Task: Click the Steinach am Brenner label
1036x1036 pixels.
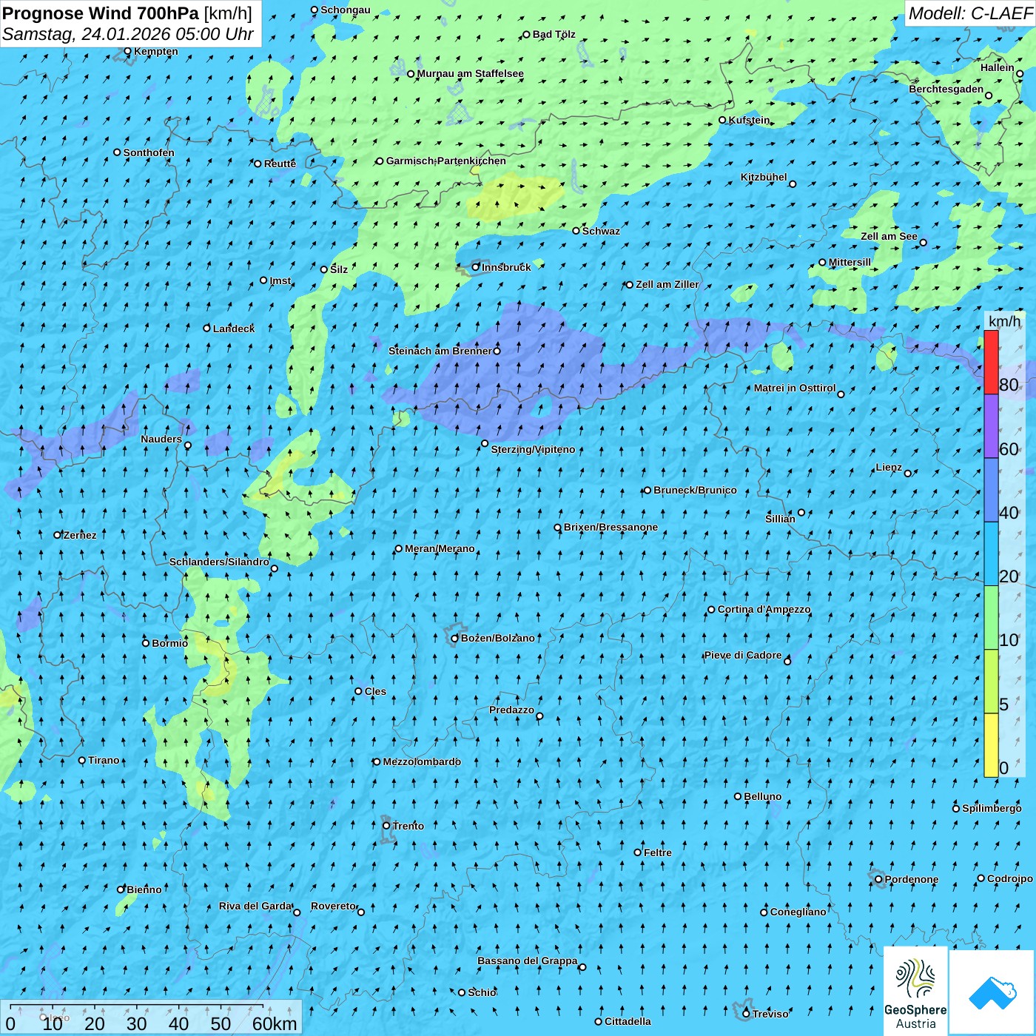Action: (x=440, y=351)
